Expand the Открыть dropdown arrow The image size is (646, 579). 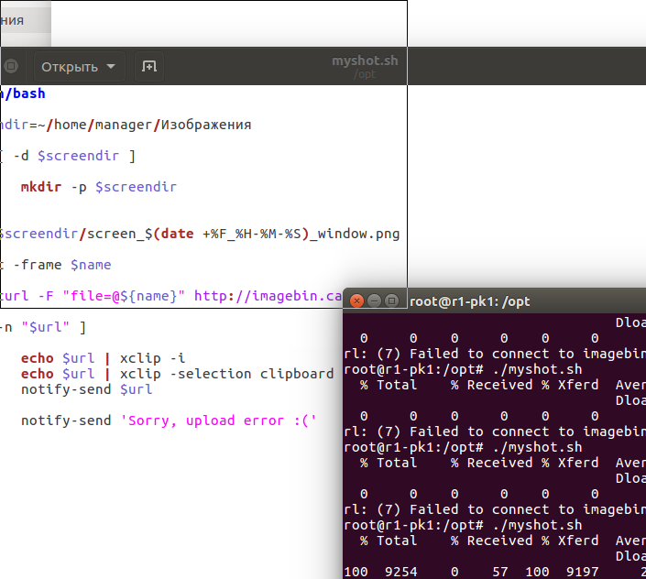pyautogui.click(x=111, y=66)
